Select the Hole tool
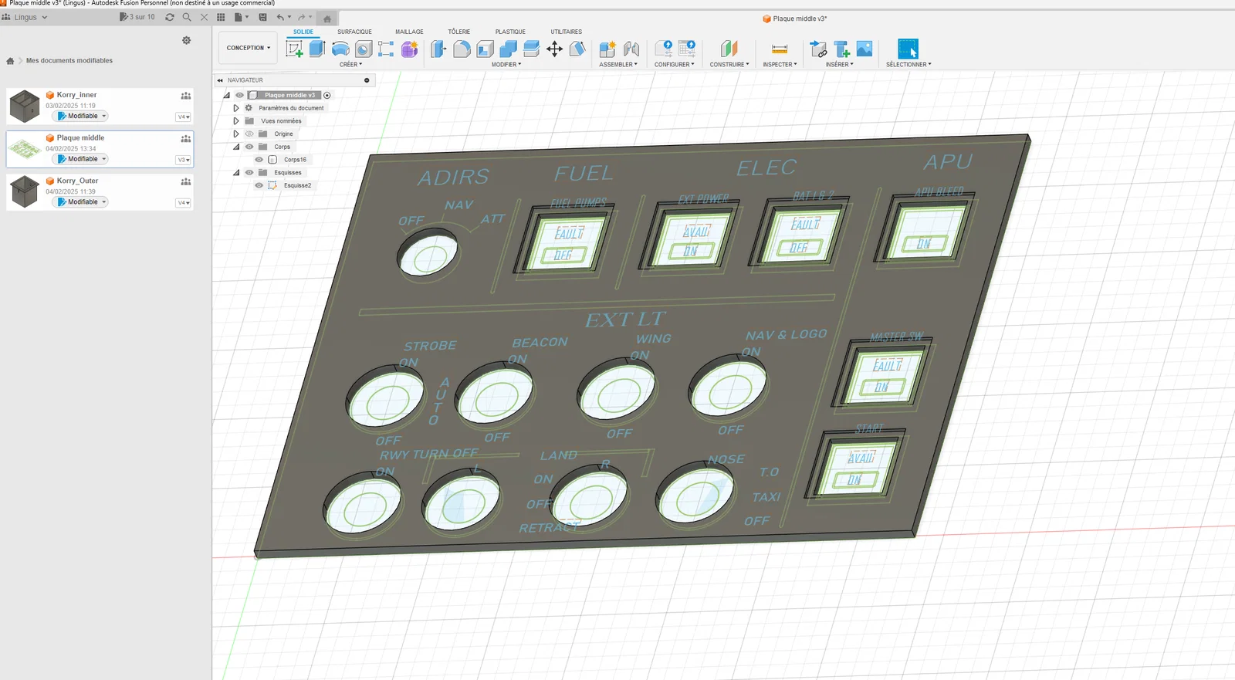 point(364,49)
